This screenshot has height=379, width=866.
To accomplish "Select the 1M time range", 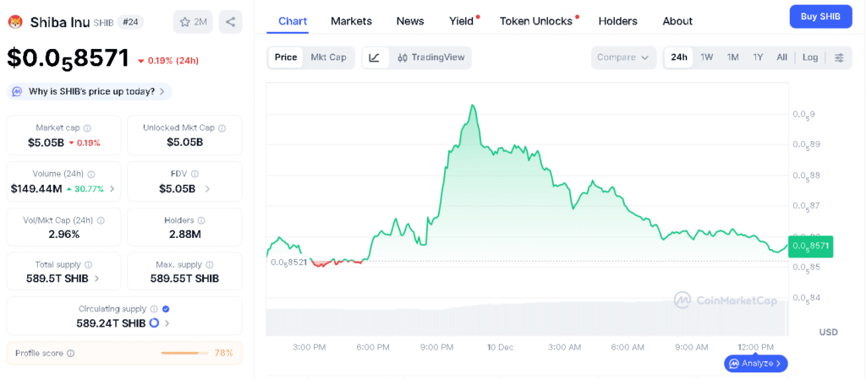I will coord(732,57).
